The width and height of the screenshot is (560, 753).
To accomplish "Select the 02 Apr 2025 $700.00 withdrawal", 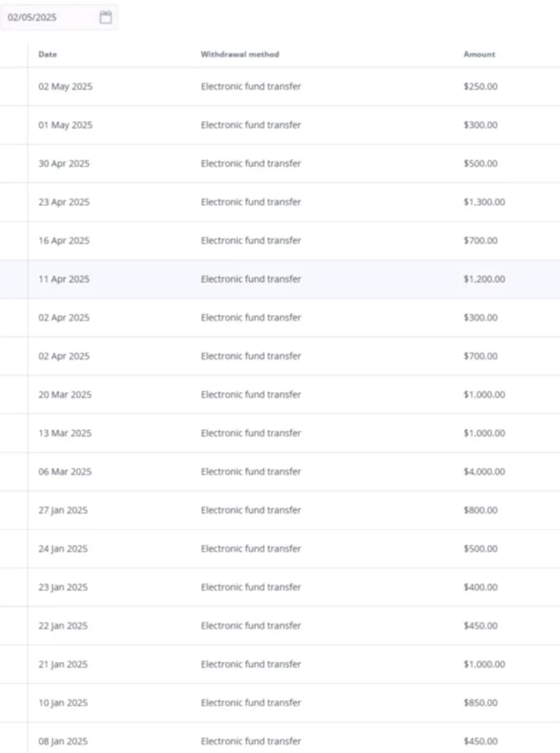I will click(x=251, y=357).
